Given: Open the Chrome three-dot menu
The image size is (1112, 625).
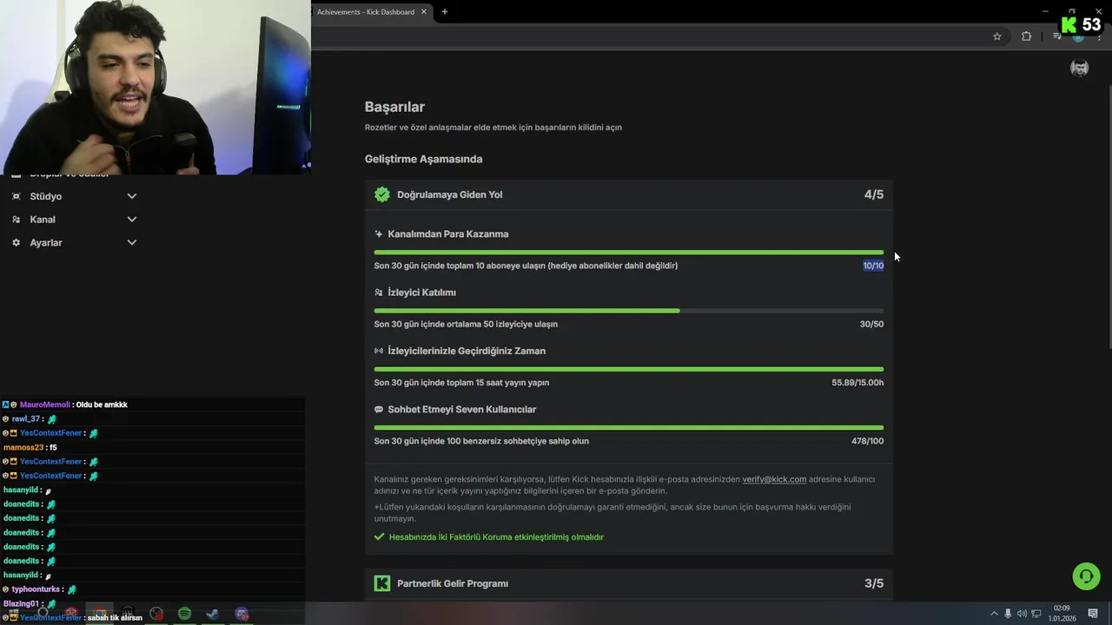Looking at the screenshot, I should 1100,37.
